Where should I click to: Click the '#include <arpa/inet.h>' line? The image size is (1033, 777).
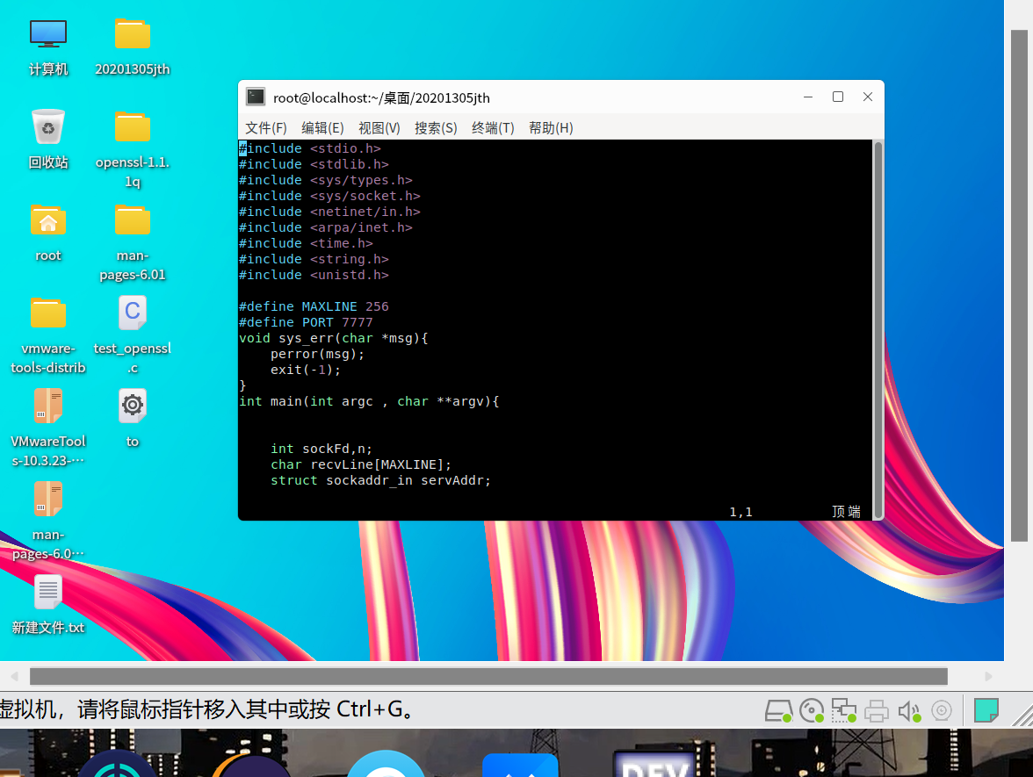click(325, 227)
